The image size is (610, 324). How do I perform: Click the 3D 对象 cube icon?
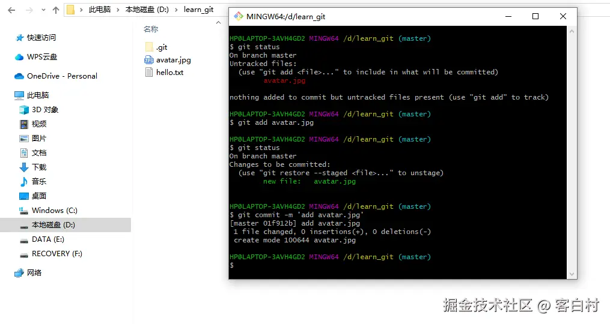24,110
